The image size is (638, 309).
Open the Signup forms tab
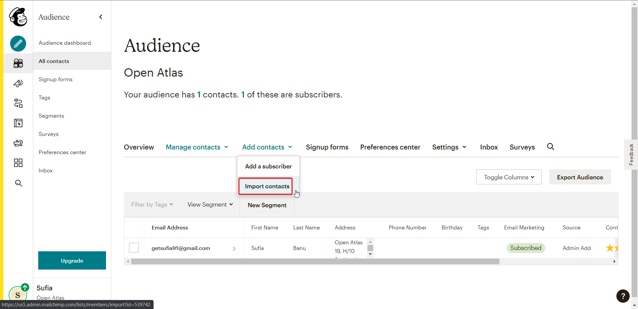click(327, 147)
